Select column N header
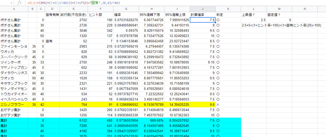Viewport: 326px width, 137px height. tap(305, 9)
